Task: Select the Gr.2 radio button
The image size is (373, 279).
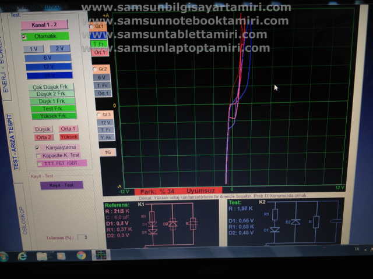Action: pyautogui.click(x=95, y=69)
